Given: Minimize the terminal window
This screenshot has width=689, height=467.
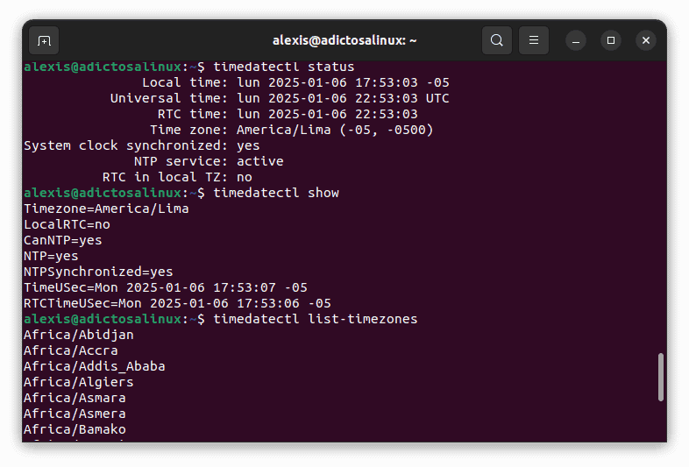Looking at the screenshot, I should 576,40.
